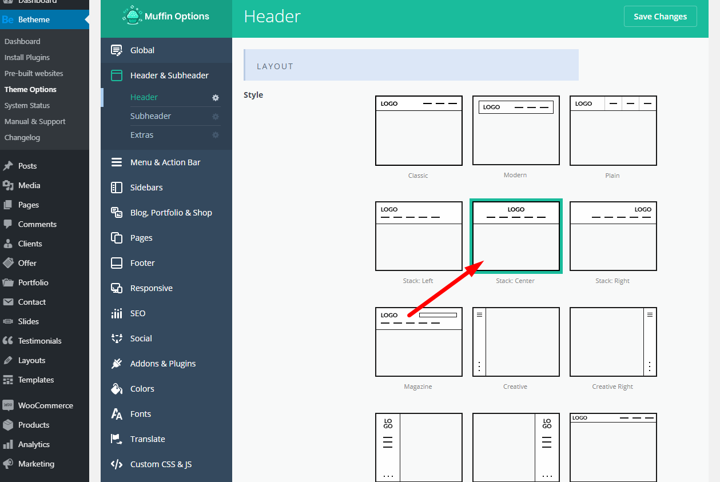The height and width of the screenshot is (482, 720).
Task: Open the Products admin menu item
Action: pos(34,425)
